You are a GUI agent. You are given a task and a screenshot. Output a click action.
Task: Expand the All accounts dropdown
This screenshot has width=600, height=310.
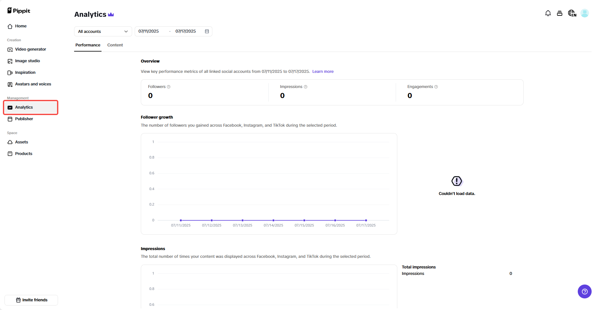[x=103, y=31]
